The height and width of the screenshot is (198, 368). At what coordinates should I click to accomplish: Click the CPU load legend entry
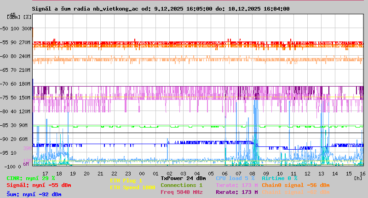(235, 178)
